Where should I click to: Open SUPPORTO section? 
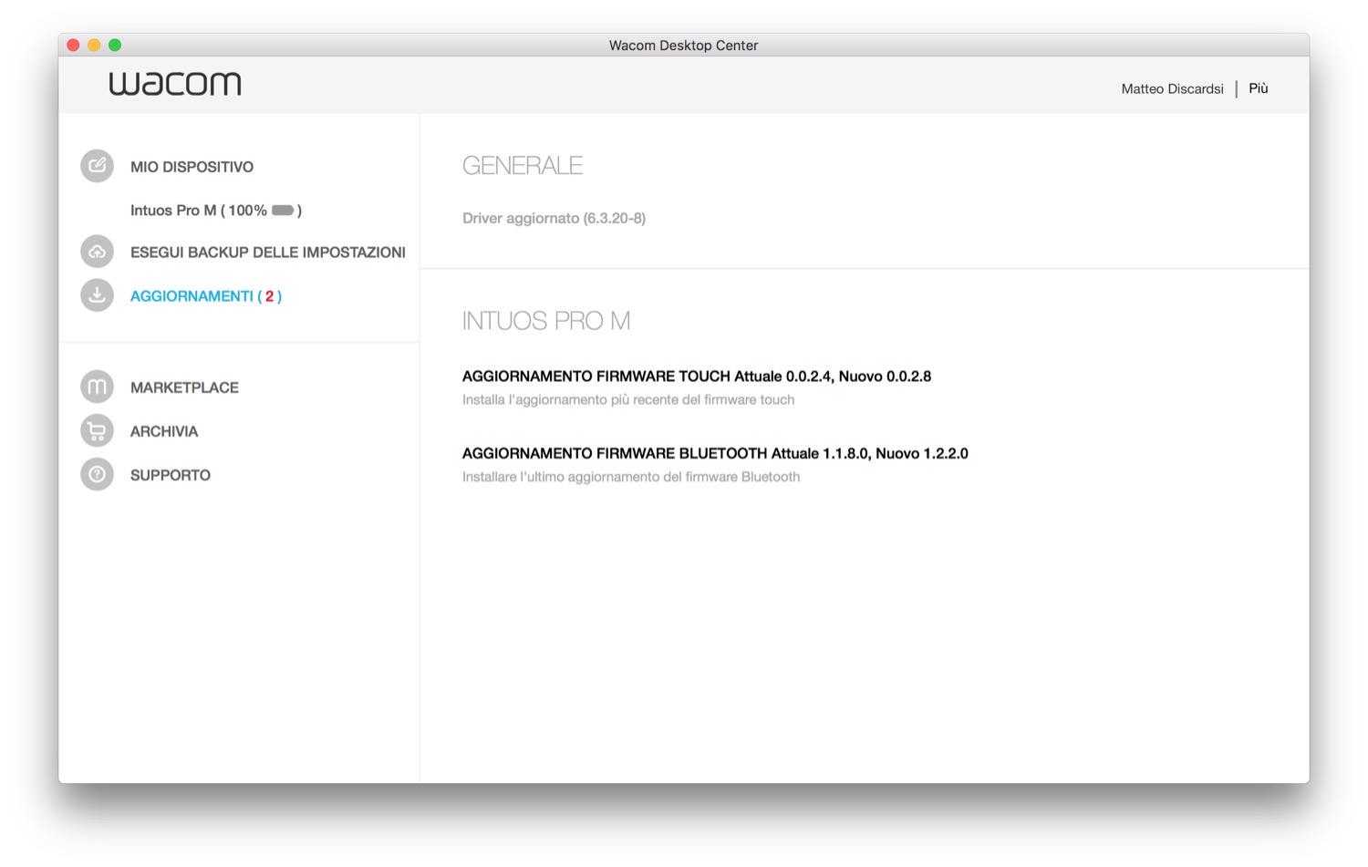171,475
